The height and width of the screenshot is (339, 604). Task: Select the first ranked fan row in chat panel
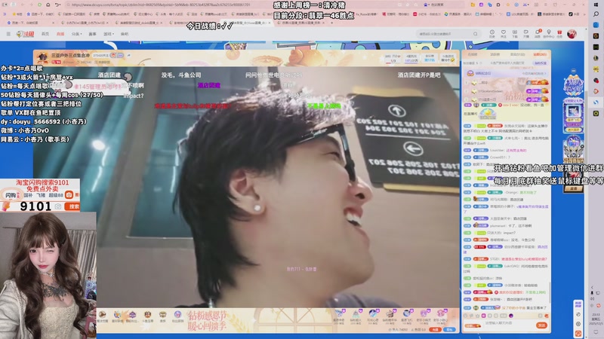[x=506, y=83]
